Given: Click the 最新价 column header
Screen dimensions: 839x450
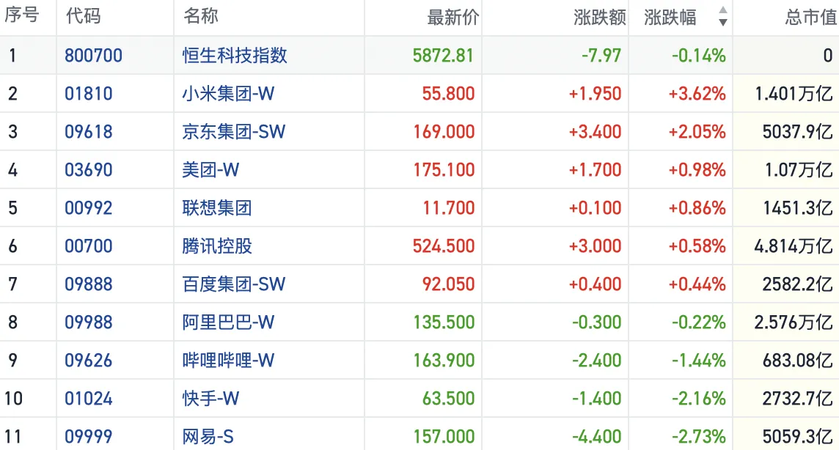Looking at the screenshot, I should [x=453, y=18].
